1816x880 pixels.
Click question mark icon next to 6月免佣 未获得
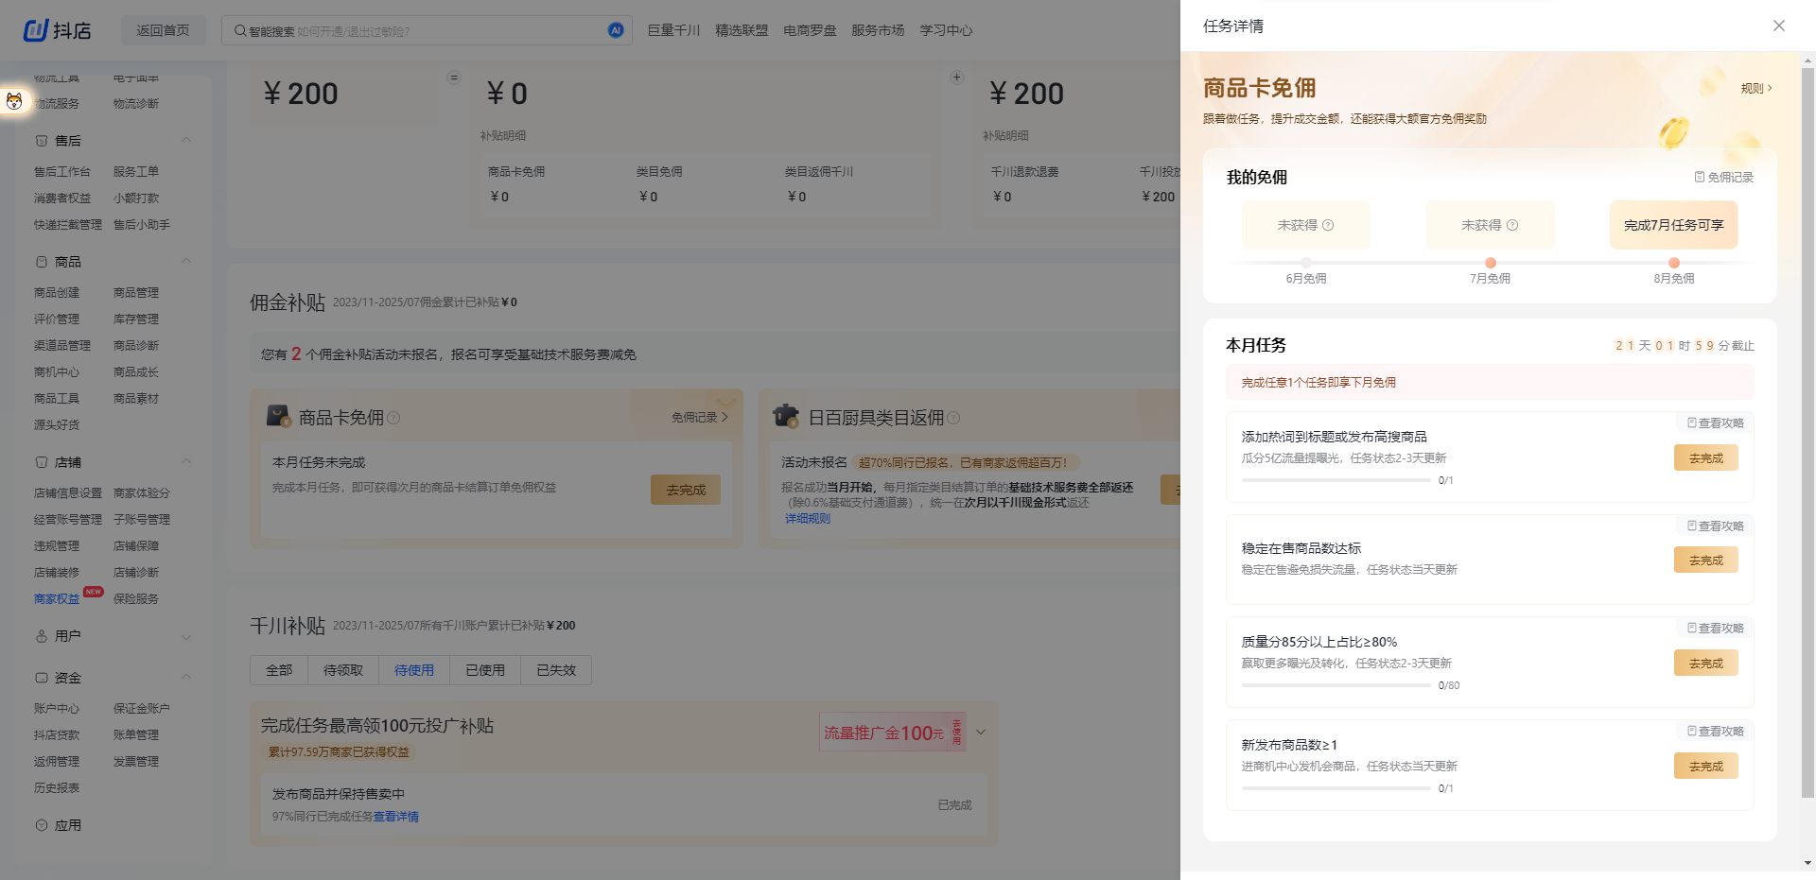pyautogui.click(x=1329, y=224)
